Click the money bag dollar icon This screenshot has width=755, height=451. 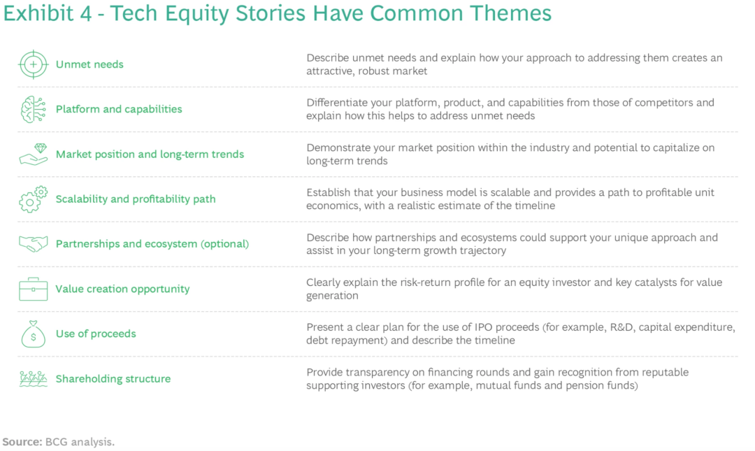[x=34, y=334]
